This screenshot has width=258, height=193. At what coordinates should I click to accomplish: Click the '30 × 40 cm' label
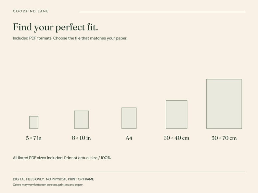176,138
